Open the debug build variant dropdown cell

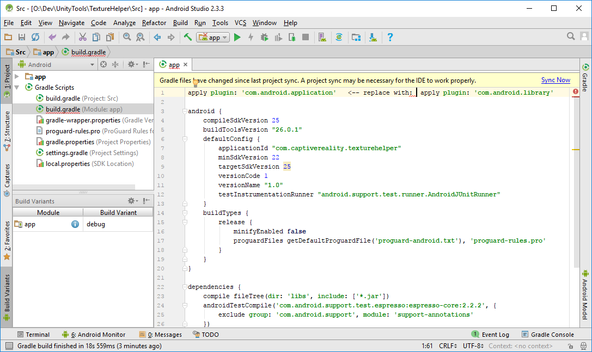tap(118, 224)
